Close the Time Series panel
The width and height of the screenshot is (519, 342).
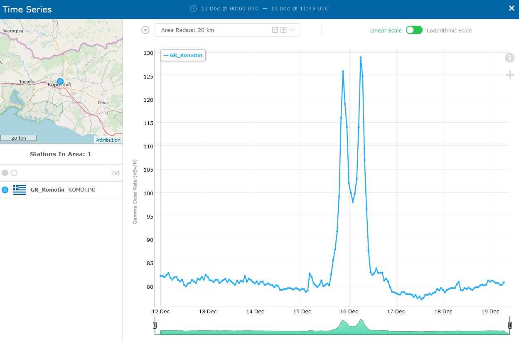click(512, 8)
